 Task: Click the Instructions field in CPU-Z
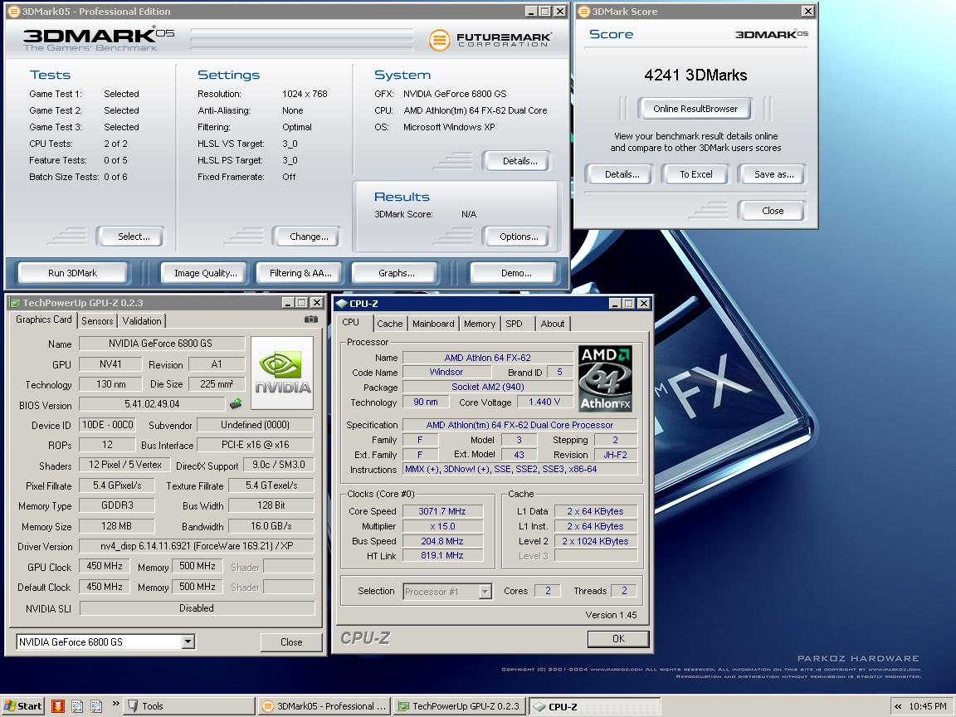pyautogui.click(x=520, y=469)
